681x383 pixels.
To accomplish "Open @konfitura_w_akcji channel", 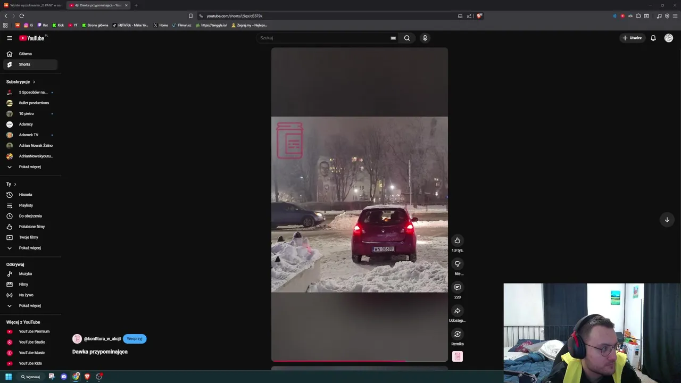I will click(x=102, y=339).
